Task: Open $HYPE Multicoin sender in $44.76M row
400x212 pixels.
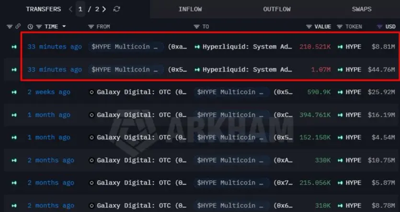Action: click(126, 70)
